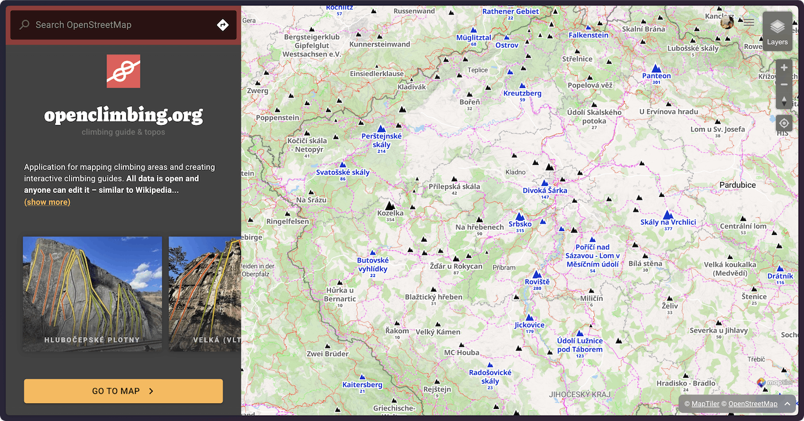Focus the Search OpenStreetMap field
This screenshot has width=804, height=421.
point(123,25)
